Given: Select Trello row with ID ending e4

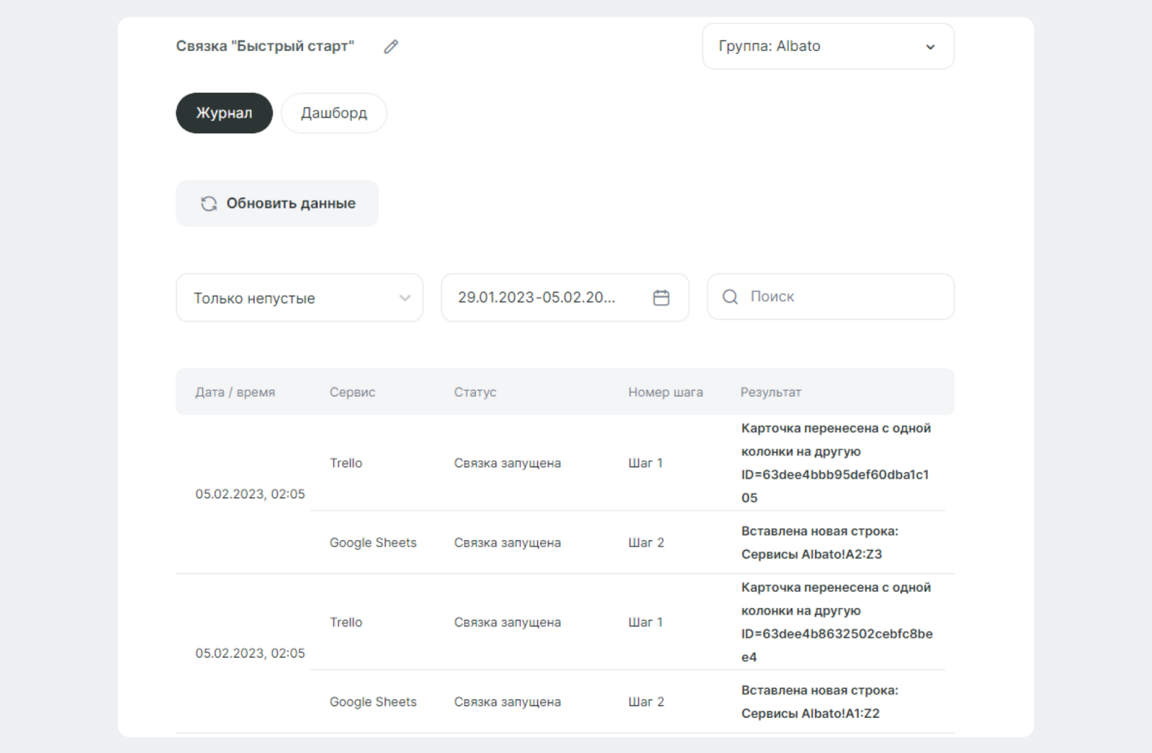Looking at the screenshot, I should (x=837, y=622).
